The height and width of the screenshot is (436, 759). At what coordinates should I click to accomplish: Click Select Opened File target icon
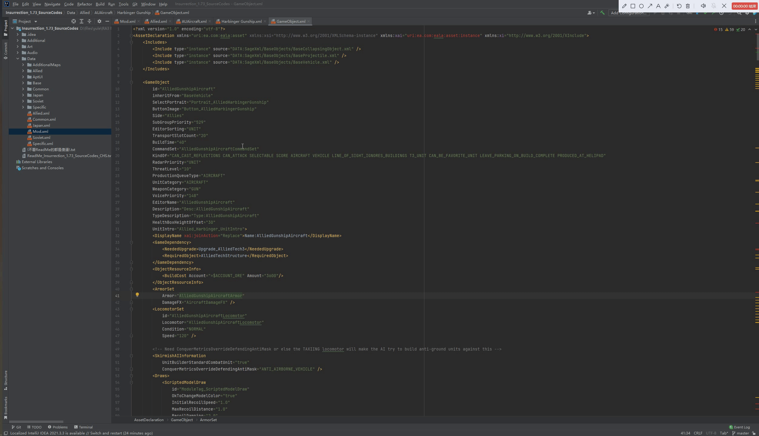73,21
